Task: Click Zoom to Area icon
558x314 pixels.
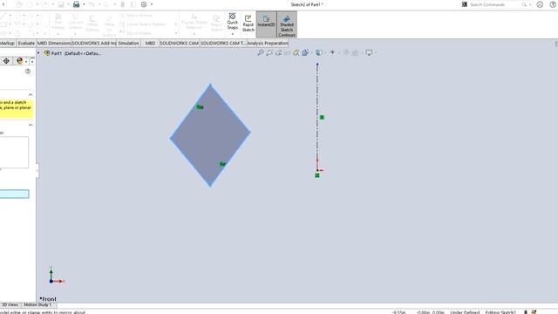Action: (x=269, y=52)
